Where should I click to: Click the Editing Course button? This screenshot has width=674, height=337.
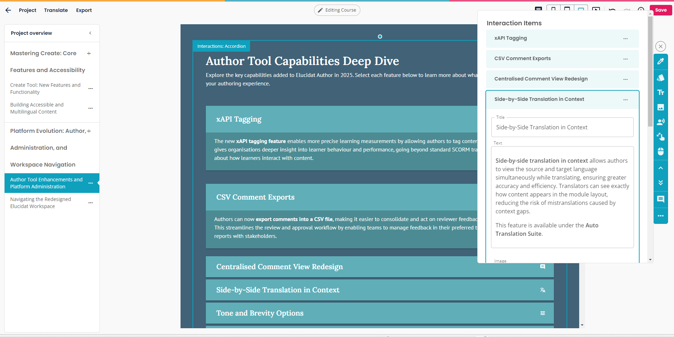(x=337, y=10)
